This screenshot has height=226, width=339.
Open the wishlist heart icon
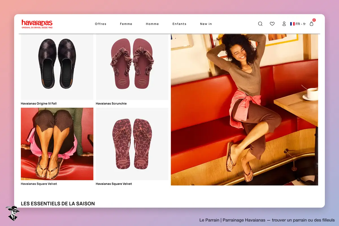pos(272,24)
